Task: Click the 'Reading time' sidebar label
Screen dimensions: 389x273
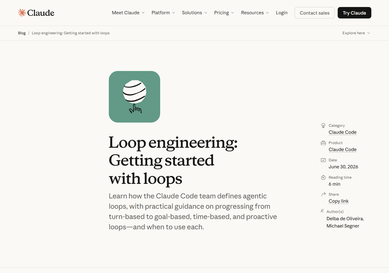Action: click(x=340, y=177)
